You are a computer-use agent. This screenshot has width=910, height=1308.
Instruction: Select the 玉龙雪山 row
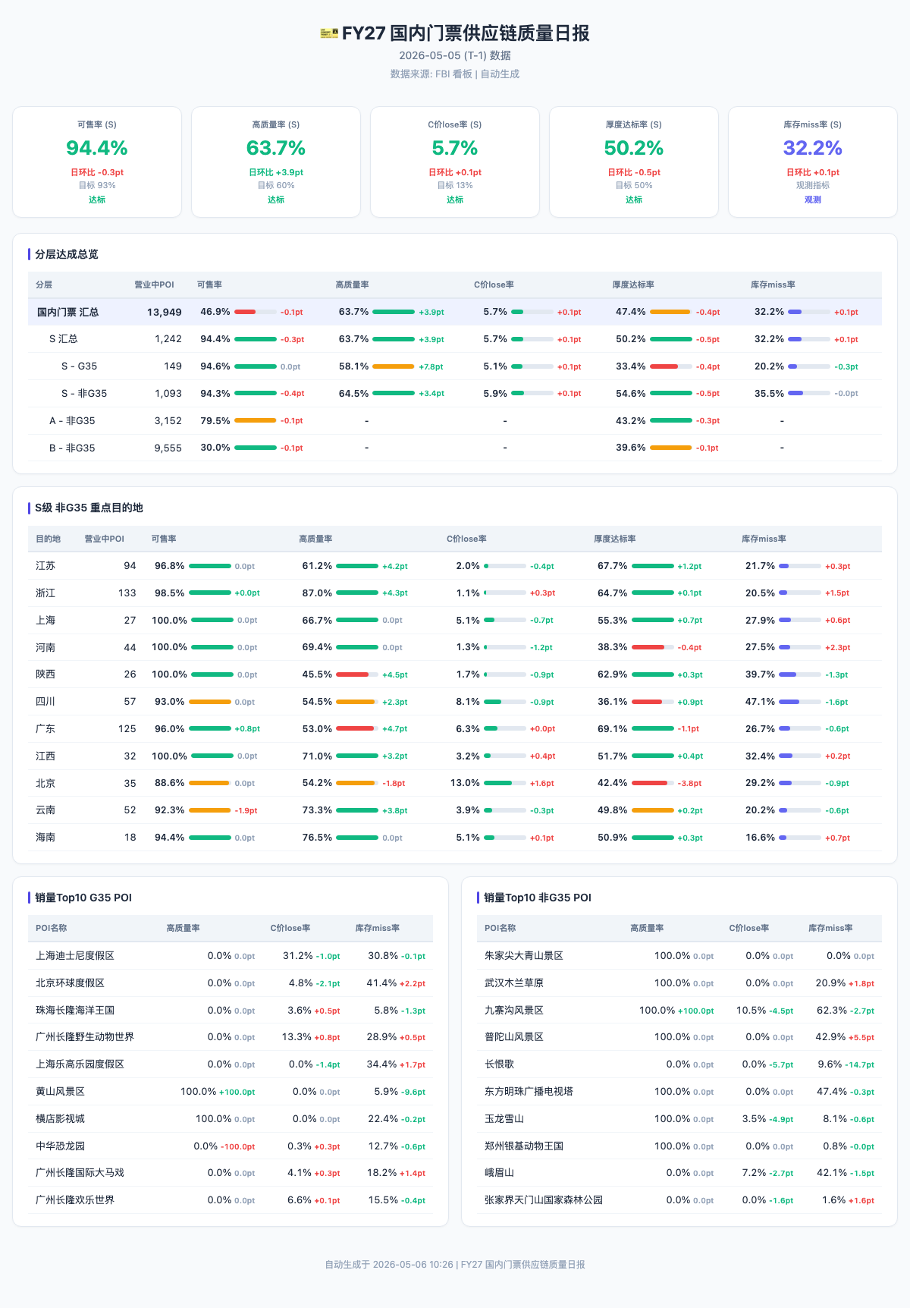pos(679,1119)
